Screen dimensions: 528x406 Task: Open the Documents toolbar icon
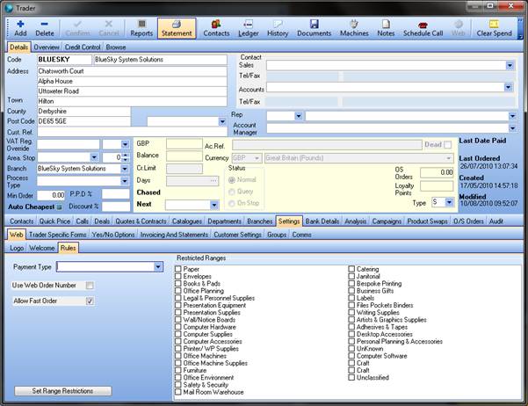point(315,24)
